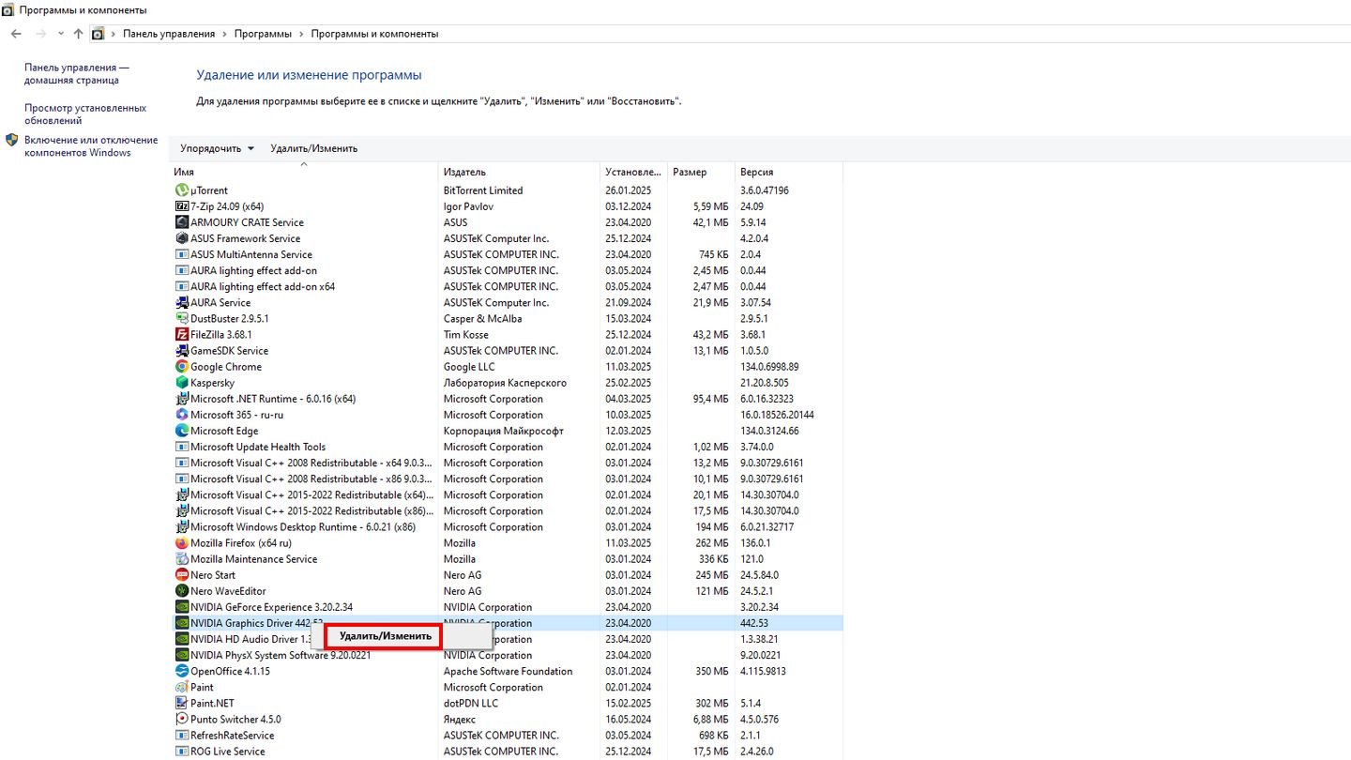
Task: Click the Удалить/Изменить toolbar button
Action: pos(314,148)
